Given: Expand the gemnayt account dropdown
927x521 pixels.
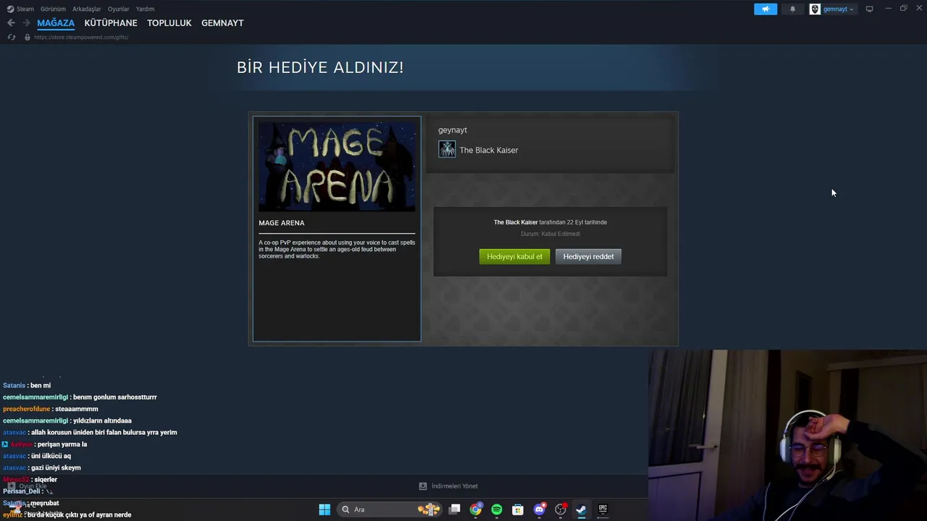Looking at the screenshot, I should (x=838, y=9).
